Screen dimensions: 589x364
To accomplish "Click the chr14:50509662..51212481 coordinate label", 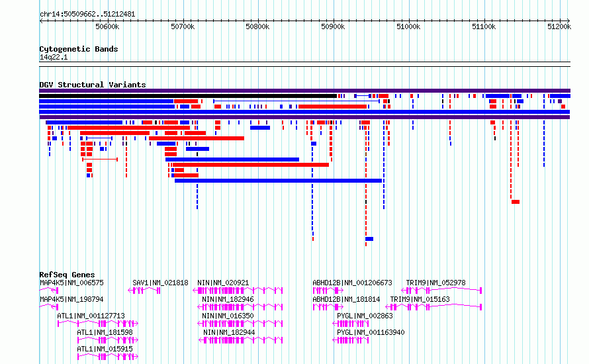I will click(87, 15).
